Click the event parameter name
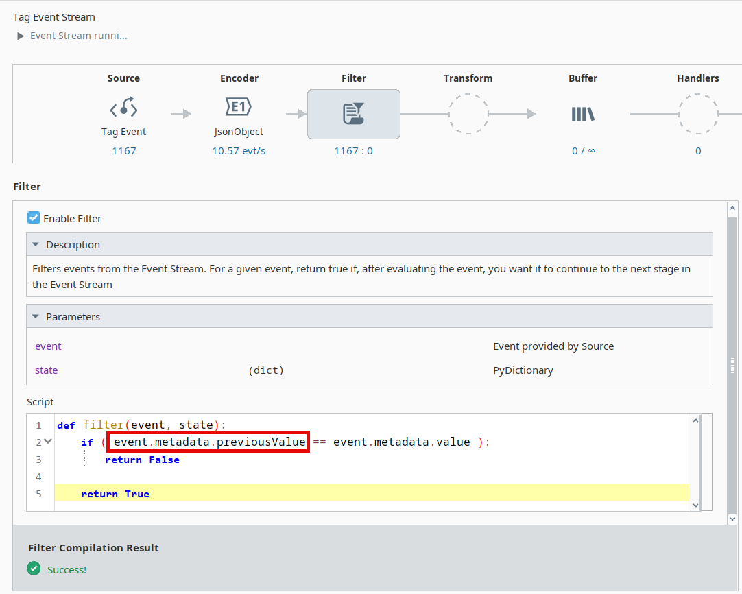Viewport: 742px width, 594px height. [48, 346]
